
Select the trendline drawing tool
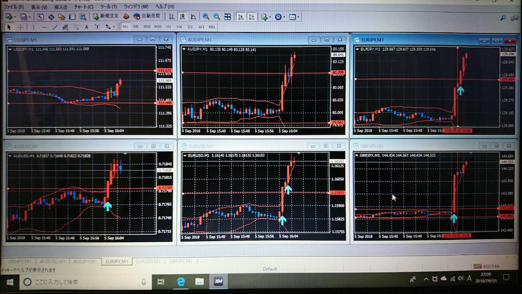55,27
